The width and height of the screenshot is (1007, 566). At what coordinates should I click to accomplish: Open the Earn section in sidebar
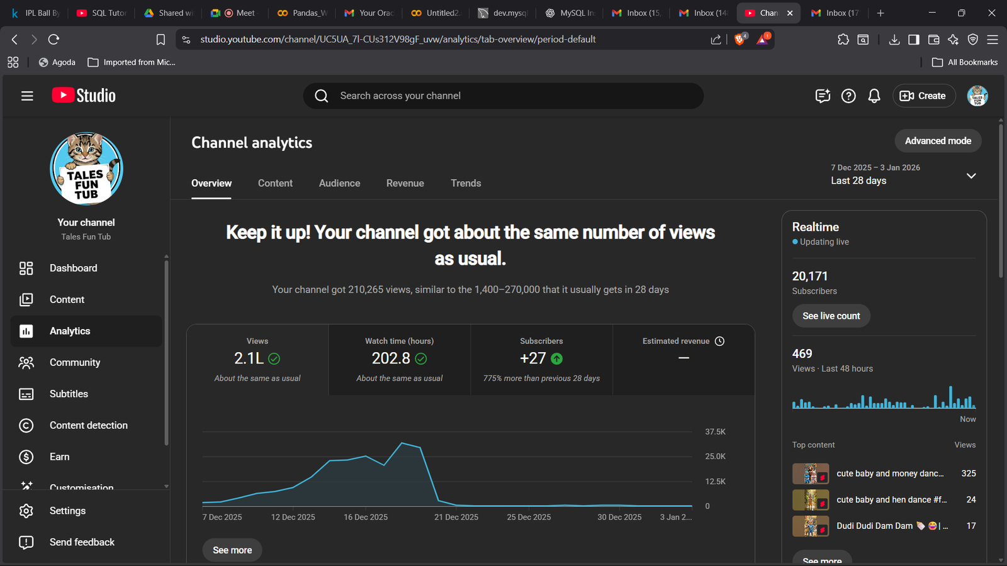pyautogui.click(x=60, y=457)
